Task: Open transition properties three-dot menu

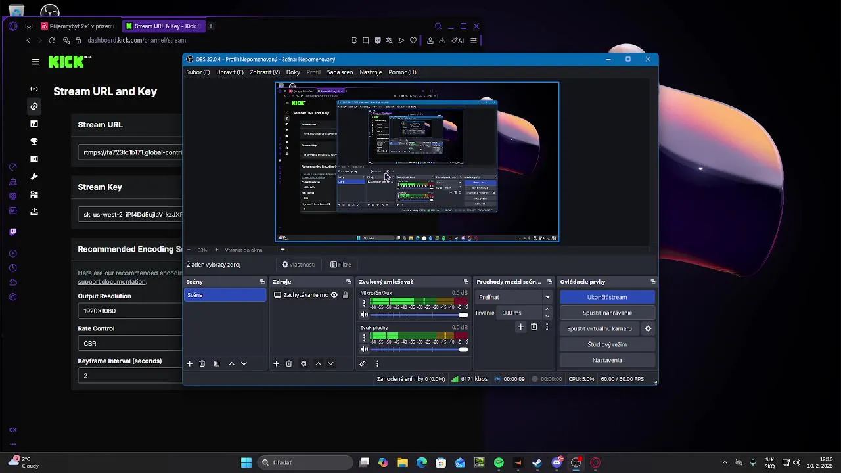Action: [x=547, y=327]
